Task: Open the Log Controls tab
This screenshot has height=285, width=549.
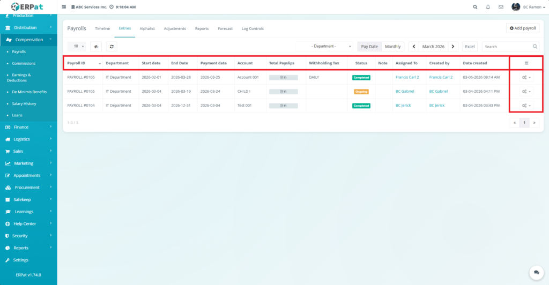Action: point(253,28)
